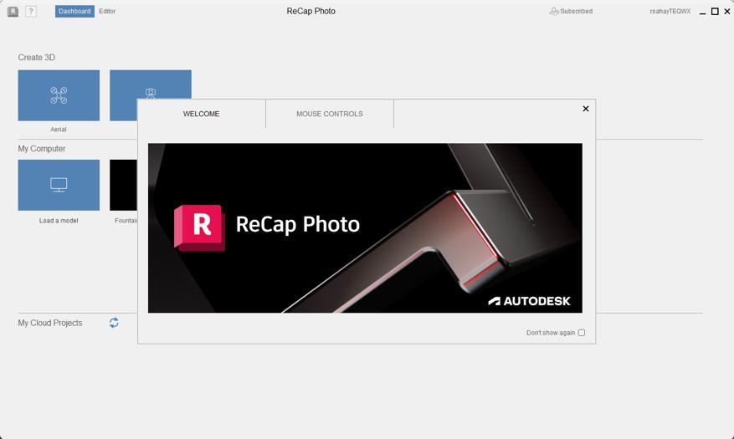Click the Load a model label
The image size is (734, 439).
point(59,221)
